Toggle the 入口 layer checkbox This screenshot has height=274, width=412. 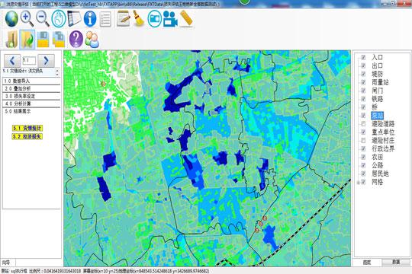(363, 57)
